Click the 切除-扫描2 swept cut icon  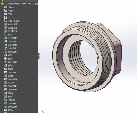point(6,103)
